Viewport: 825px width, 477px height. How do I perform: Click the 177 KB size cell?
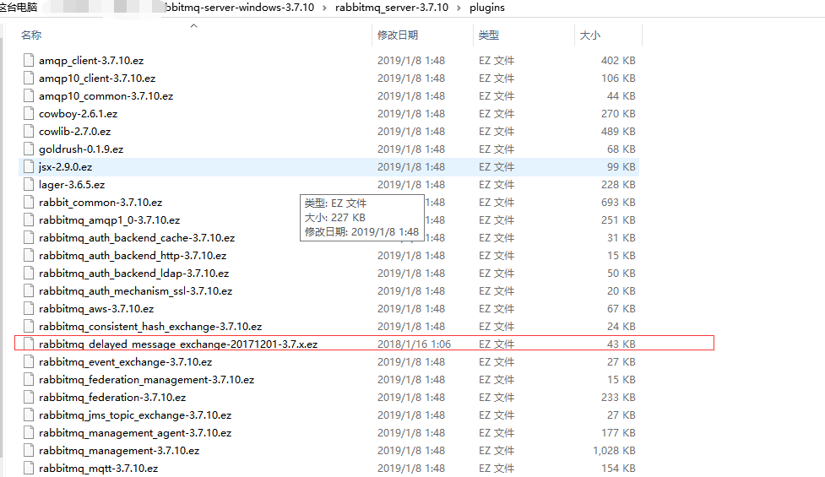tap(618, 433)
